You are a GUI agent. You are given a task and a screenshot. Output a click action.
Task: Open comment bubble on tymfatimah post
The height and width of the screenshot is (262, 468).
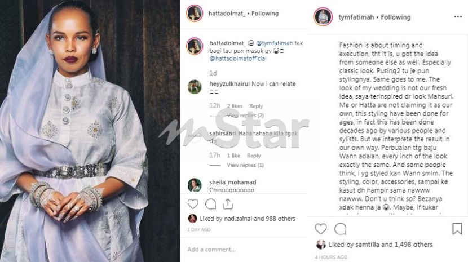coord(340,229)
